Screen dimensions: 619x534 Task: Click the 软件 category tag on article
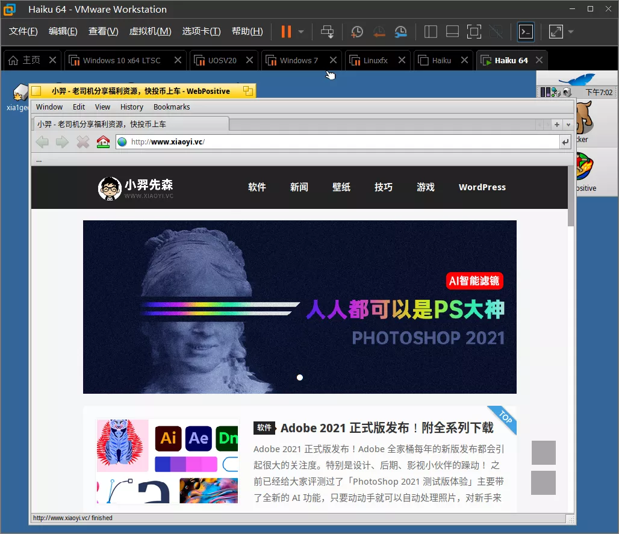point(264,428)
